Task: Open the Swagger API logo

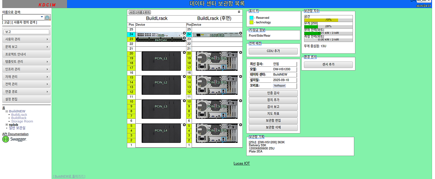Action: pos(15,139)
